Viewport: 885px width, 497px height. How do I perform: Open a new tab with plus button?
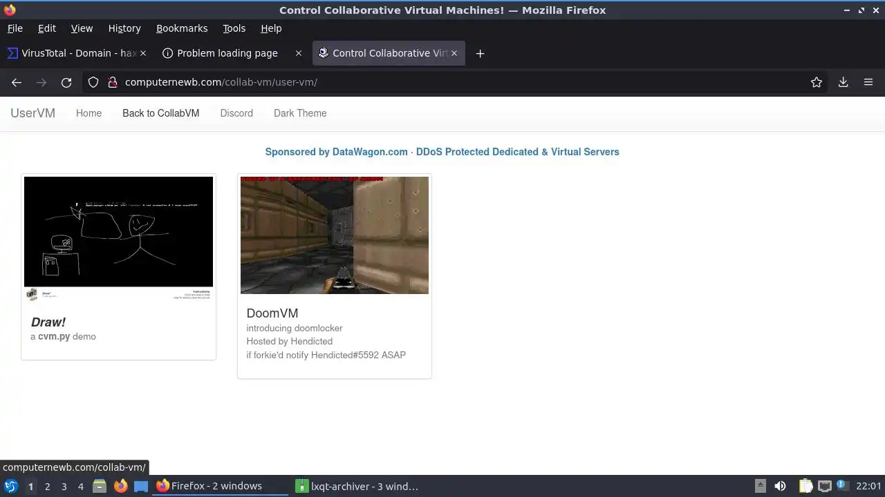point(480,53)
